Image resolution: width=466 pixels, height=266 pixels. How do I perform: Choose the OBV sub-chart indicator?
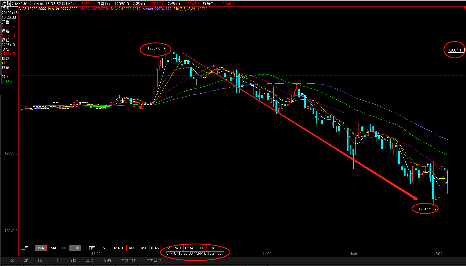click(x=166, y=248)
